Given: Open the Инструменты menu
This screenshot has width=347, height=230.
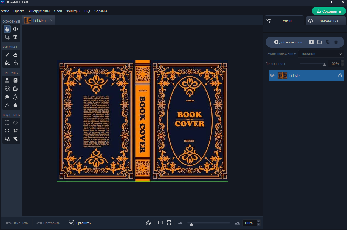Looking at the screenshot, I should pos(39,11).
